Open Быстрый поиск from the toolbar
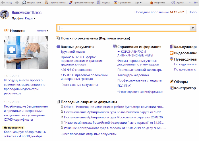 32,3
